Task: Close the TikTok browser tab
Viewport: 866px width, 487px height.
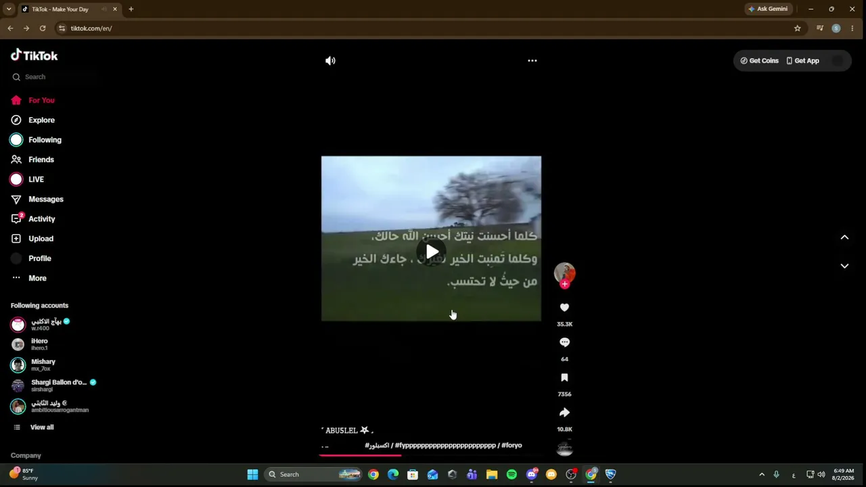Action: (x=115, y=9)
